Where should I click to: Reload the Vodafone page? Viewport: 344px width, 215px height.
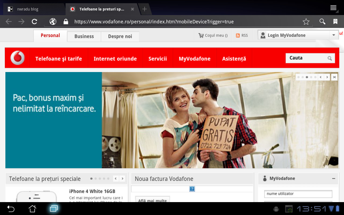tap(34, 22)
